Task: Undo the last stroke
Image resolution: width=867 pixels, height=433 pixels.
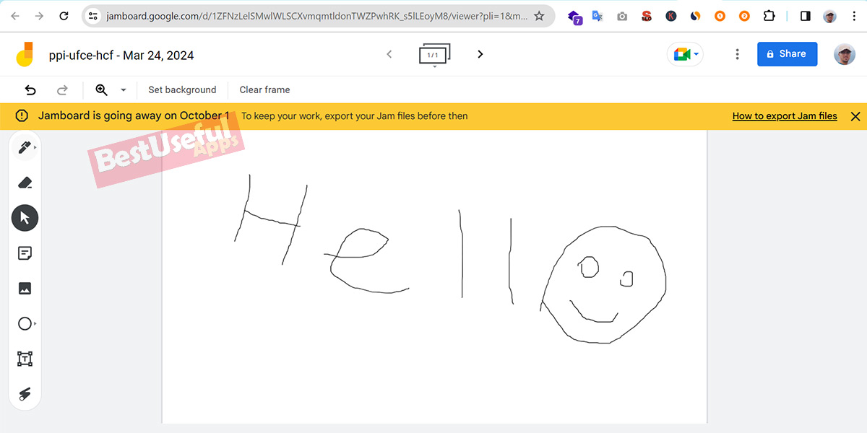Action: (30, 89)
